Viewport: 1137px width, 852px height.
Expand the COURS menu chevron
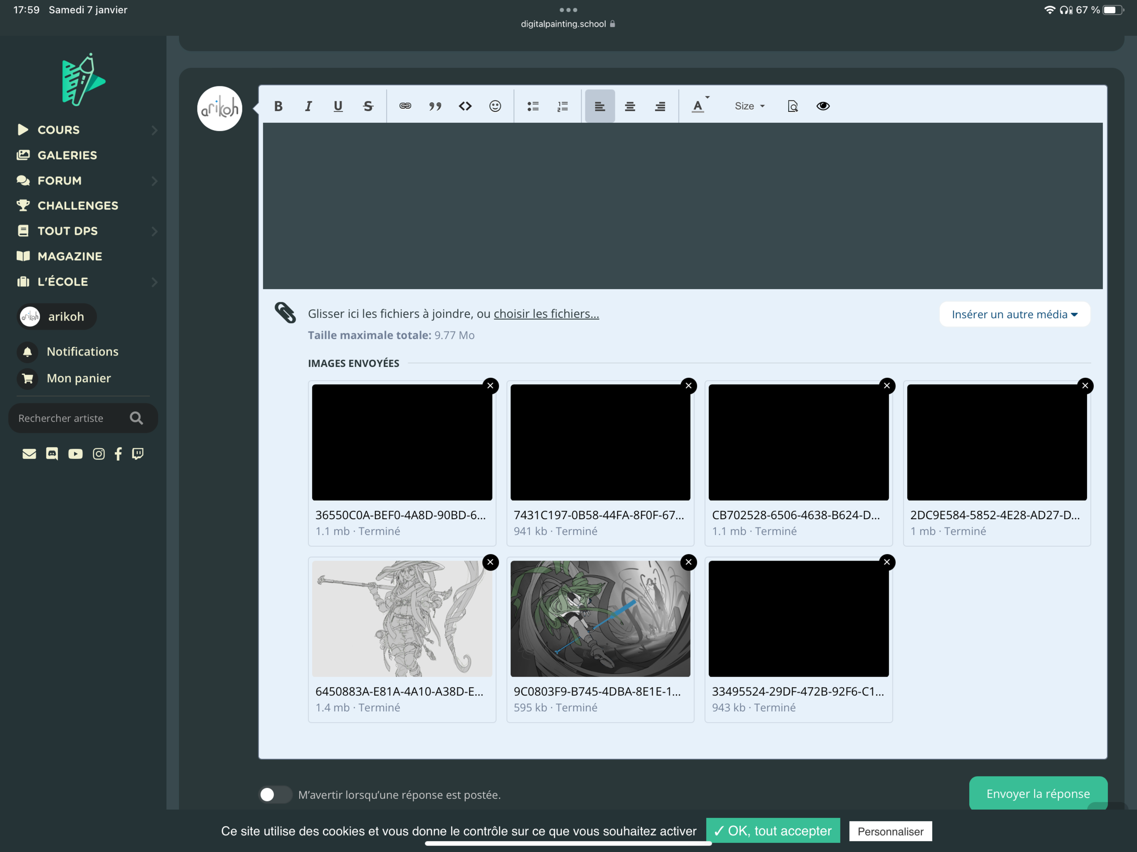(x=154, y=130)
